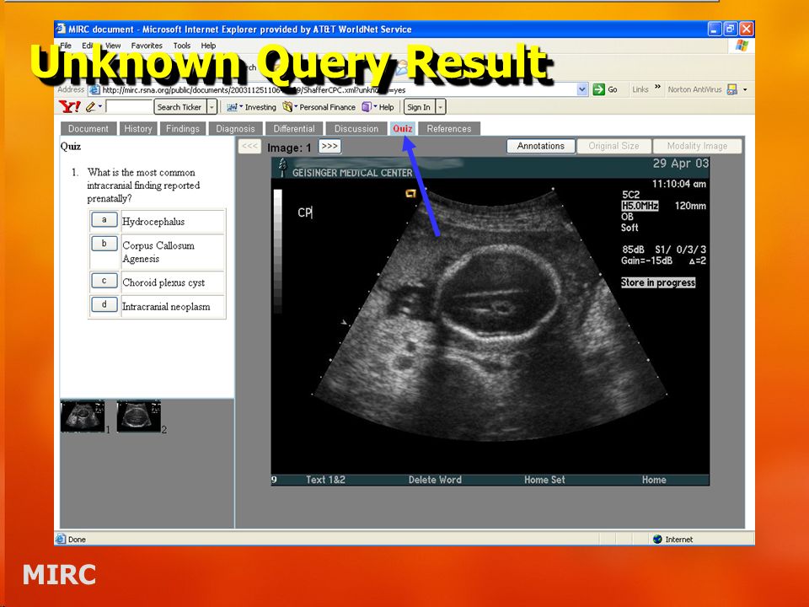Click the Internet zone status icon
The width and height of the screenshot is (809, 607).
pyautogui.click(x=657, y=539)
